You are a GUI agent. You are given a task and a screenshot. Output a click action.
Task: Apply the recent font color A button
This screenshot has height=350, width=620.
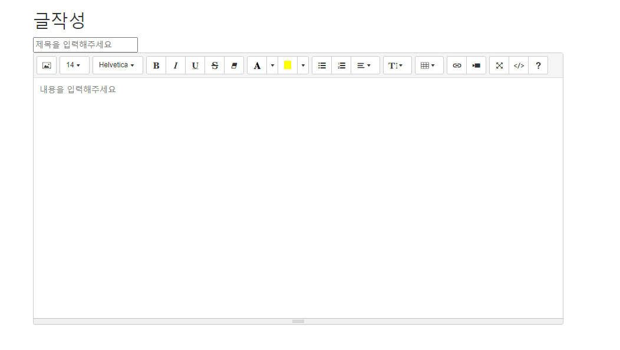[x=257, y=66]
